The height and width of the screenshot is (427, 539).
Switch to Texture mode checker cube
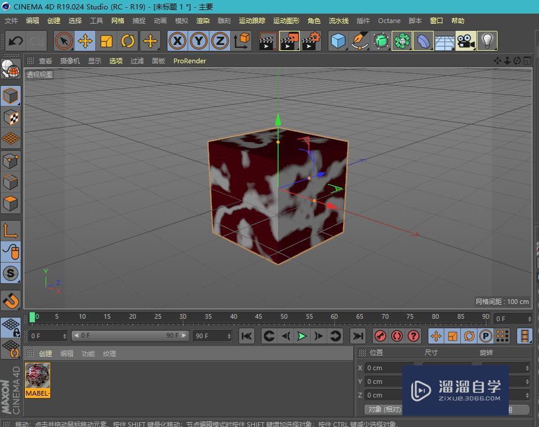11,118
